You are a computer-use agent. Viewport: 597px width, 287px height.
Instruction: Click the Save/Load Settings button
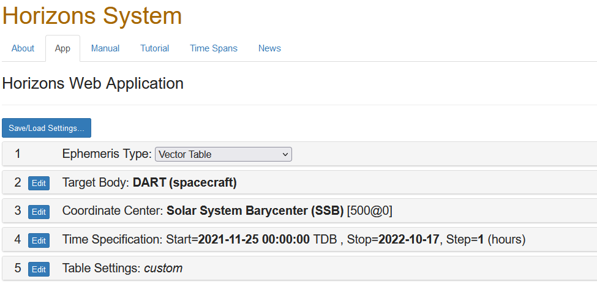click(47, 128)
